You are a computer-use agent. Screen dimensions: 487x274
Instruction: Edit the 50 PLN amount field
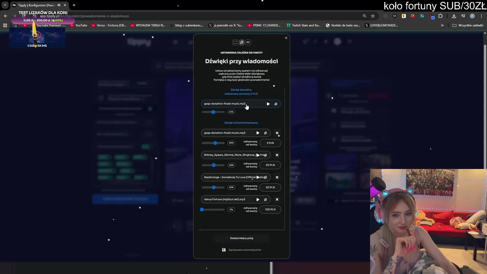(270, 187)
